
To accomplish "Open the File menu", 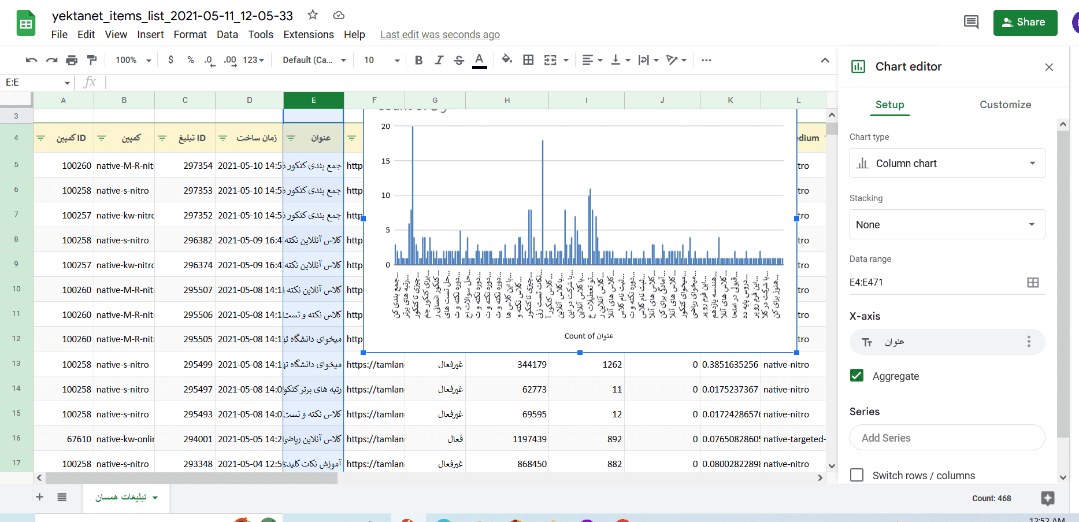I will click(x=60, y=35).
